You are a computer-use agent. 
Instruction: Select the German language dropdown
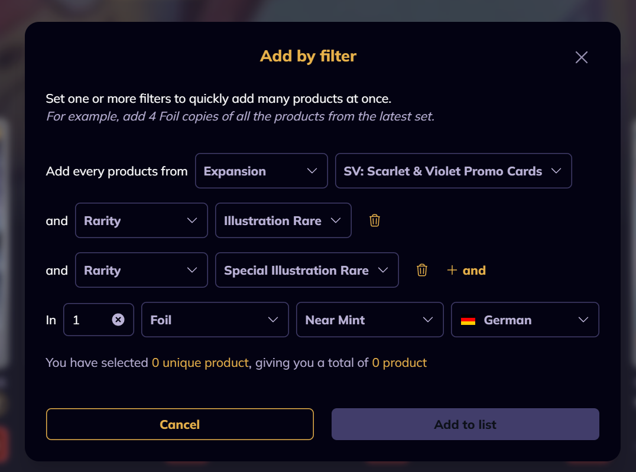[525, 320]
